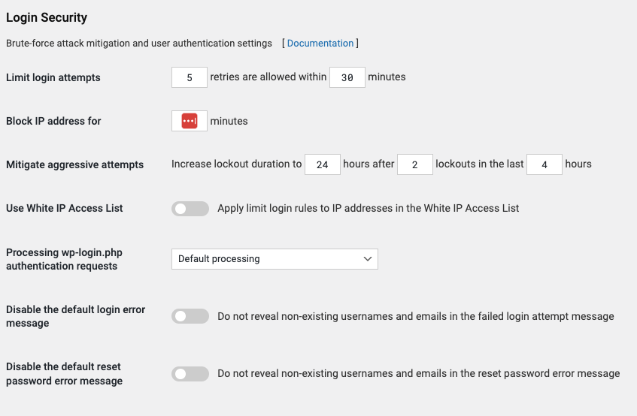The height and width of the screenshot is (416, 637).
Task: Enable Disable the default login error message
Action: click(x=190, y=316)
